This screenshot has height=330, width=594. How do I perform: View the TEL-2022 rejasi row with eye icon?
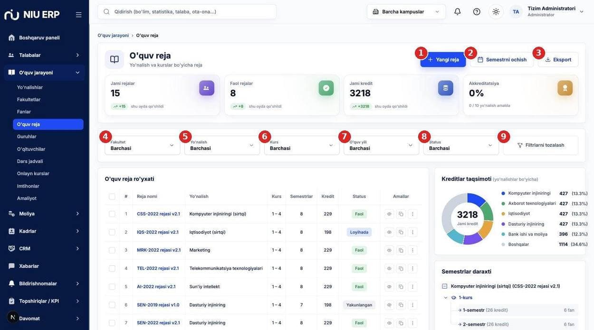[389, 268]
